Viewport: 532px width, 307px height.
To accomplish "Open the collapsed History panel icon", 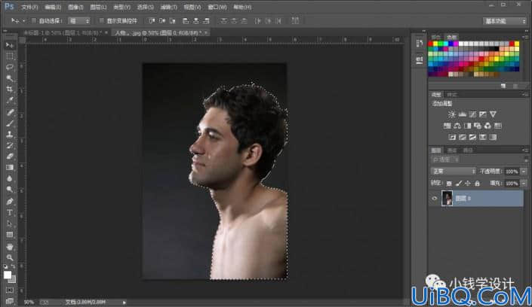I will tap(420, 44).
